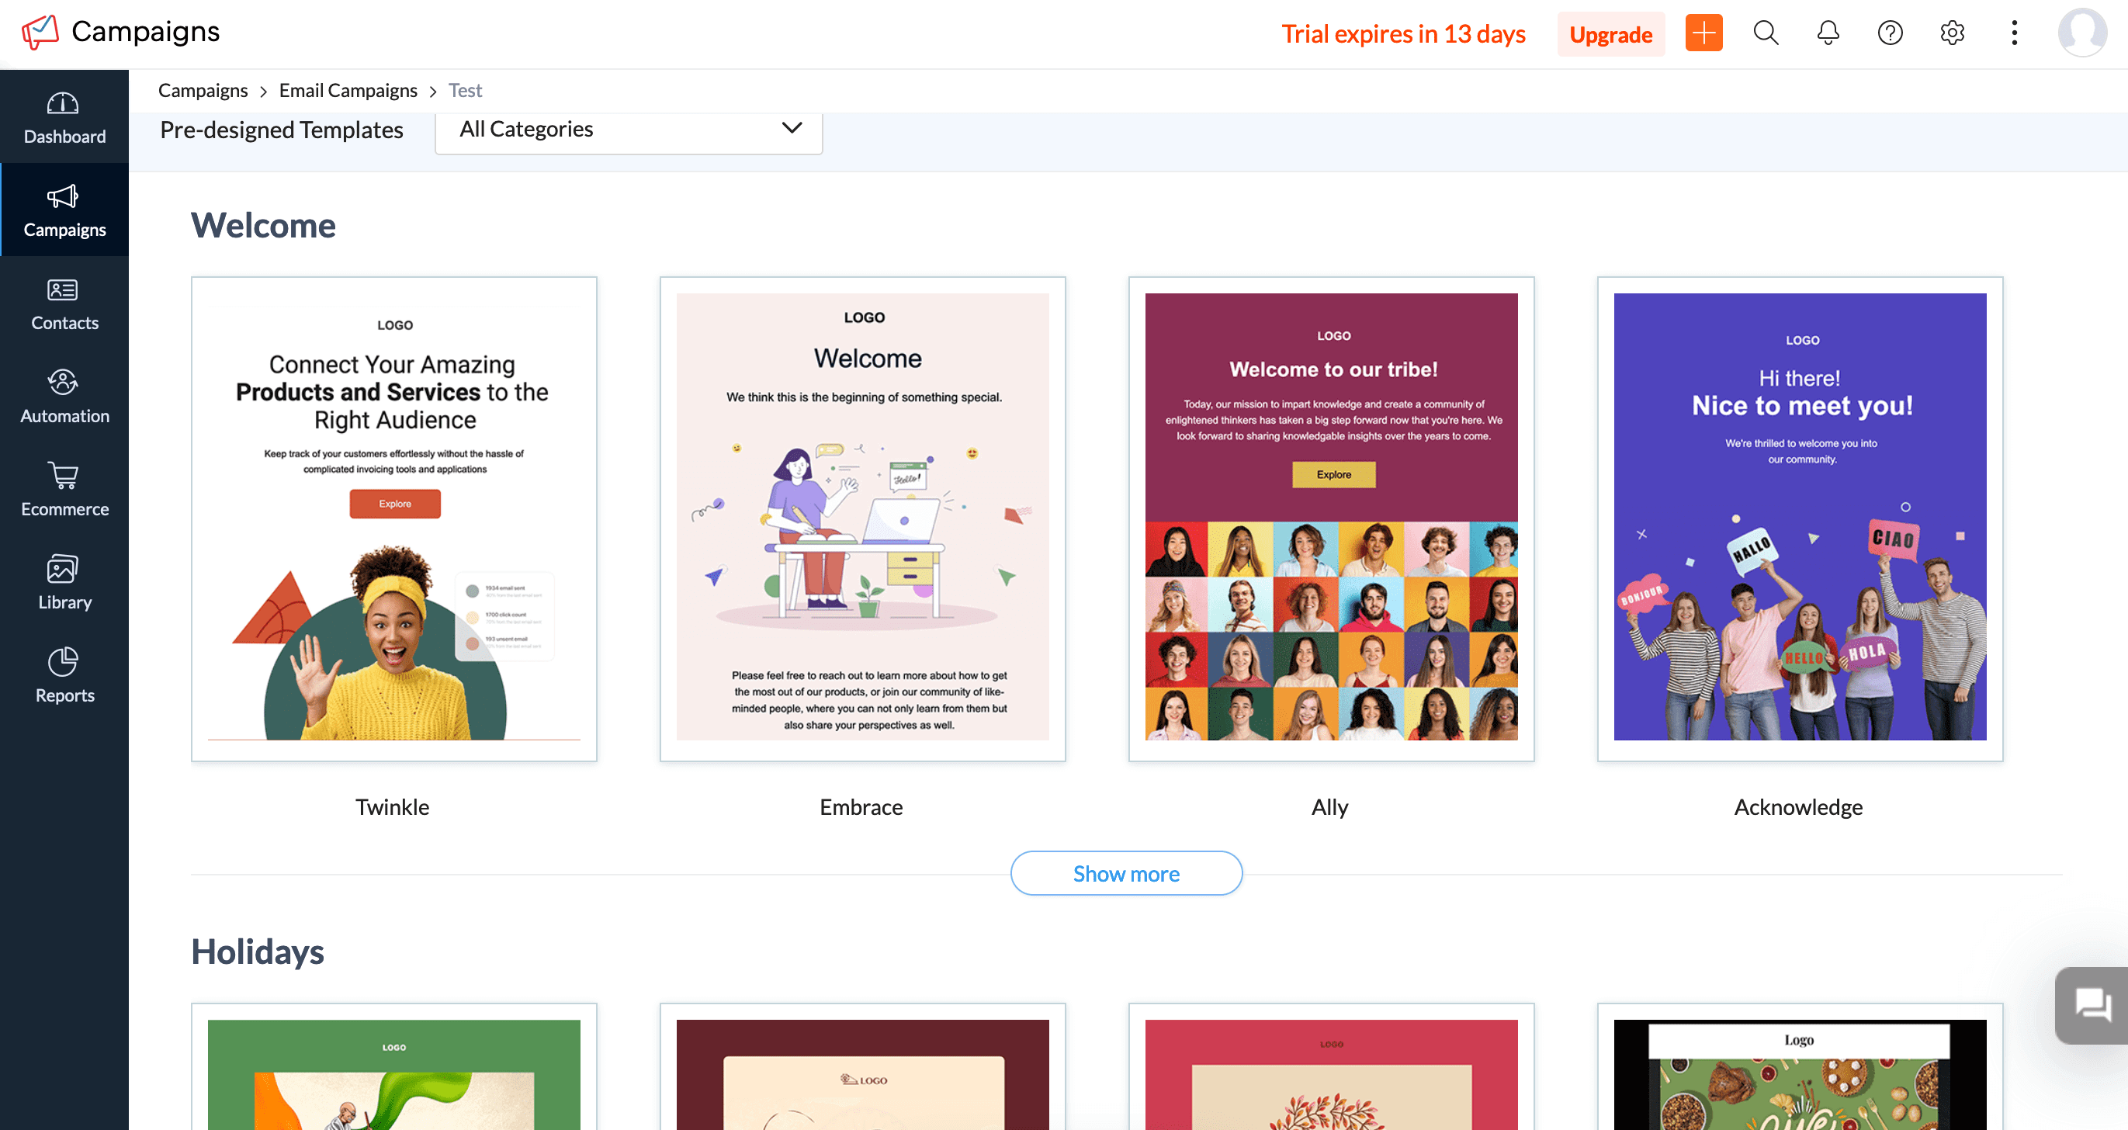Screen dimensions: 2128x1130
Task: Navigate to Contacts in sidebar
Action: (64, 303)
